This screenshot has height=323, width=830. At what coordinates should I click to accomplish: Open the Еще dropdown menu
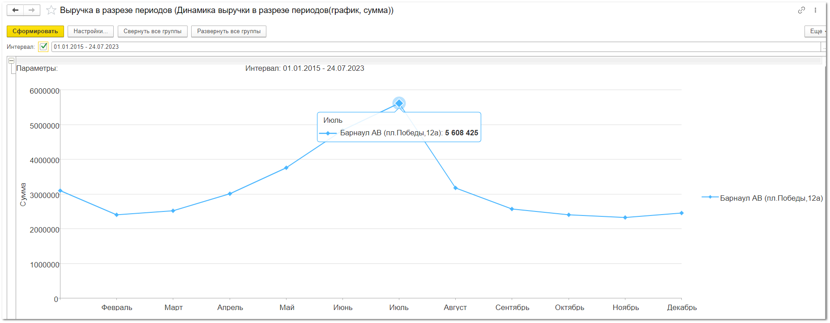(816, 31)
